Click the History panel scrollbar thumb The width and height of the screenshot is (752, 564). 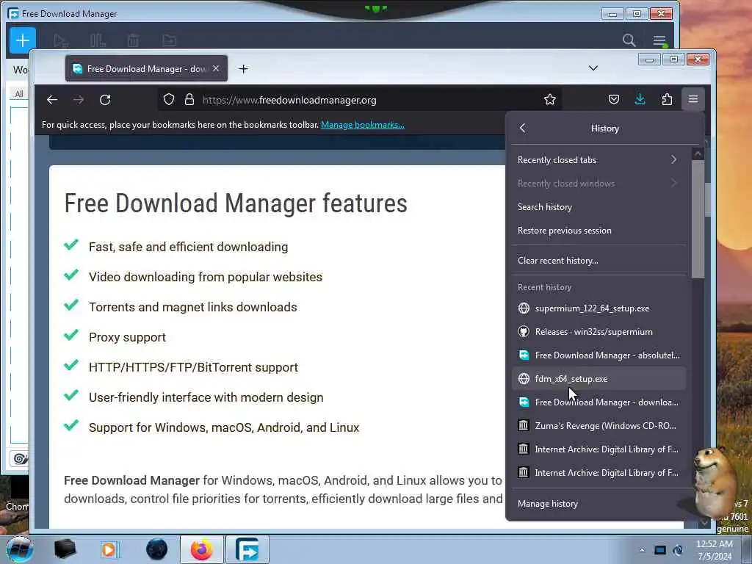pyautogui.click(x=698, y=219)
